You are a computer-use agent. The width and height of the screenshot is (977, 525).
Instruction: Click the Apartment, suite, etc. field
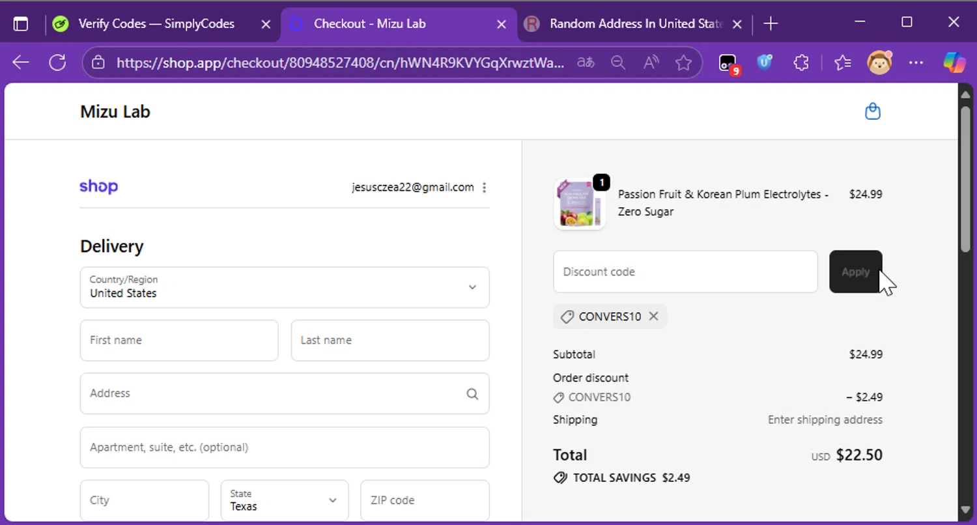pos(285,447)
